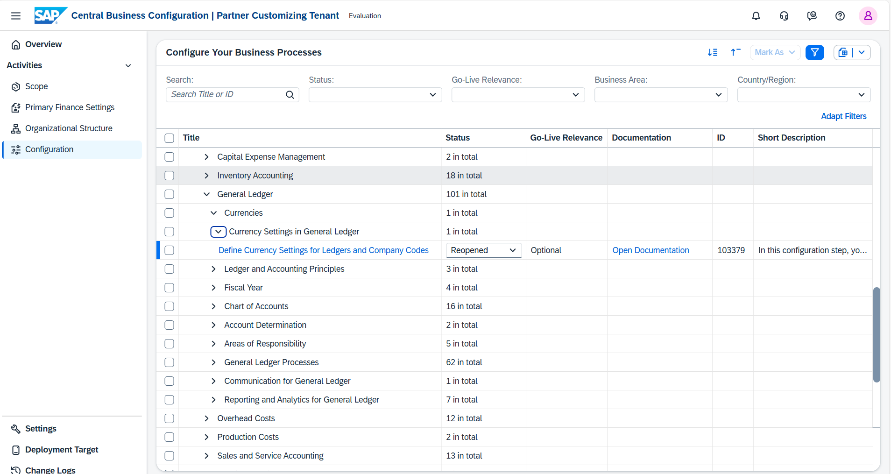Click the expand all rows icon
This screenshot has height=474, width=891.
(x=713, y=52)
